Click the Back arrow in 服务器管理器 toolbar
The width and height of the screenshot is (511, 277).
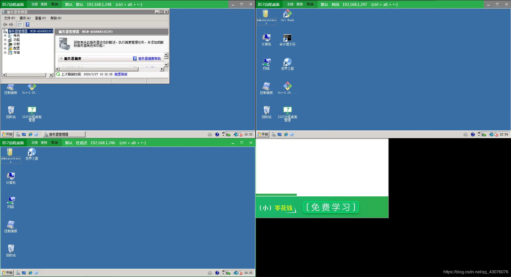[5, 24]
